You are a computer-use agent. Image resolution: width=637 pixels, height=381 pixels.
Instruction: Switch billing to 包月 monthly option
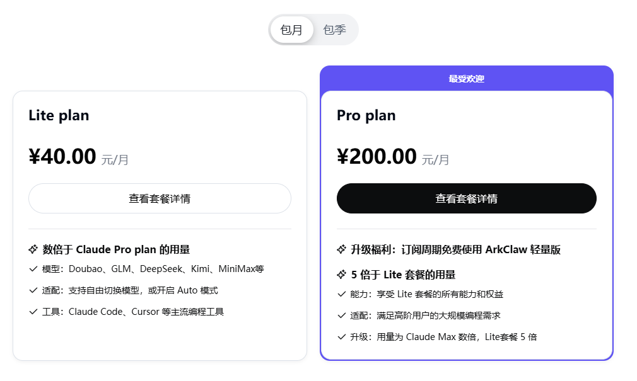291,30
